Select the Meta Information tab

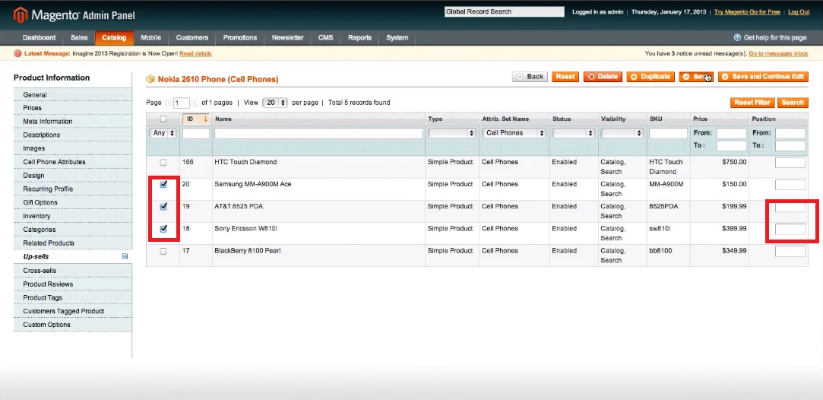point(73,122)
